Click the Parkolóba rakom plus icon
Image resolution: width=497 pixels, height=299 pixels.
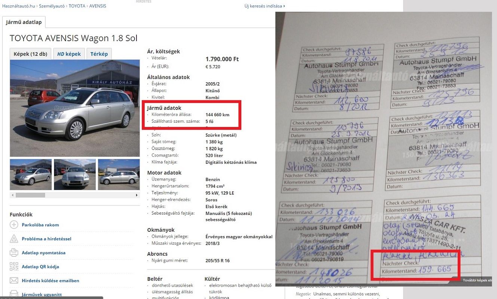(x=14, y=225)
